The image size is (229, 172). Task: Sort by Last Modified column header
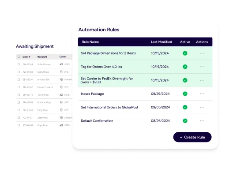point(161,42)
